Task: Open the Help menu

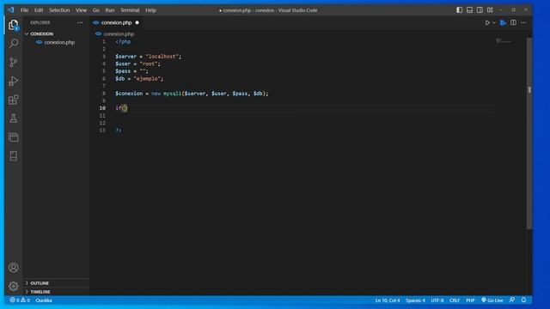Action: coord(151,10)
